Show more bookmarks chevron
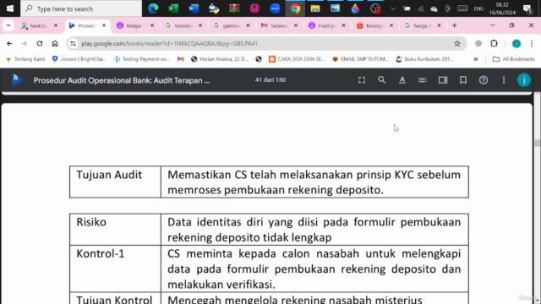This screenshot has height=304, width=541. pyautogui.click(x=475, y=59)
